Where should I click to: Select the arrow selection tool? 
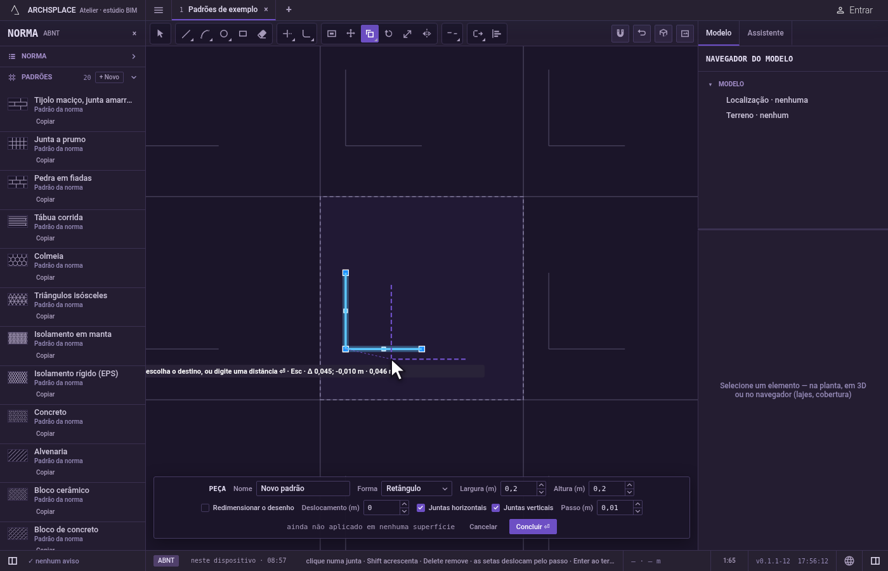click(x=160, y=34)
